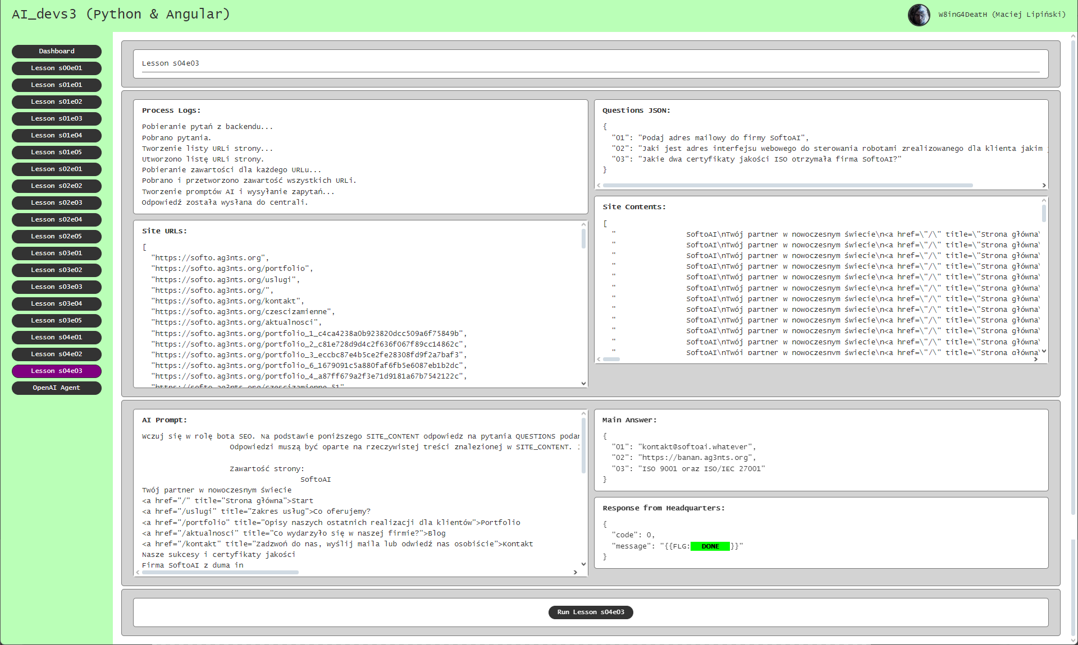1078x645 pixels.
Task: Click Site Contents scroll down arrow
Action: [x=1044, y=352]
